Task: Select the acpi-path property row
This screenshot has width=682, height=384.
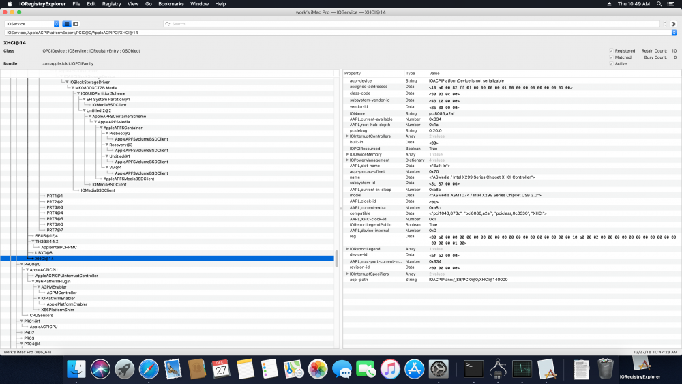Action: (512, 280)
